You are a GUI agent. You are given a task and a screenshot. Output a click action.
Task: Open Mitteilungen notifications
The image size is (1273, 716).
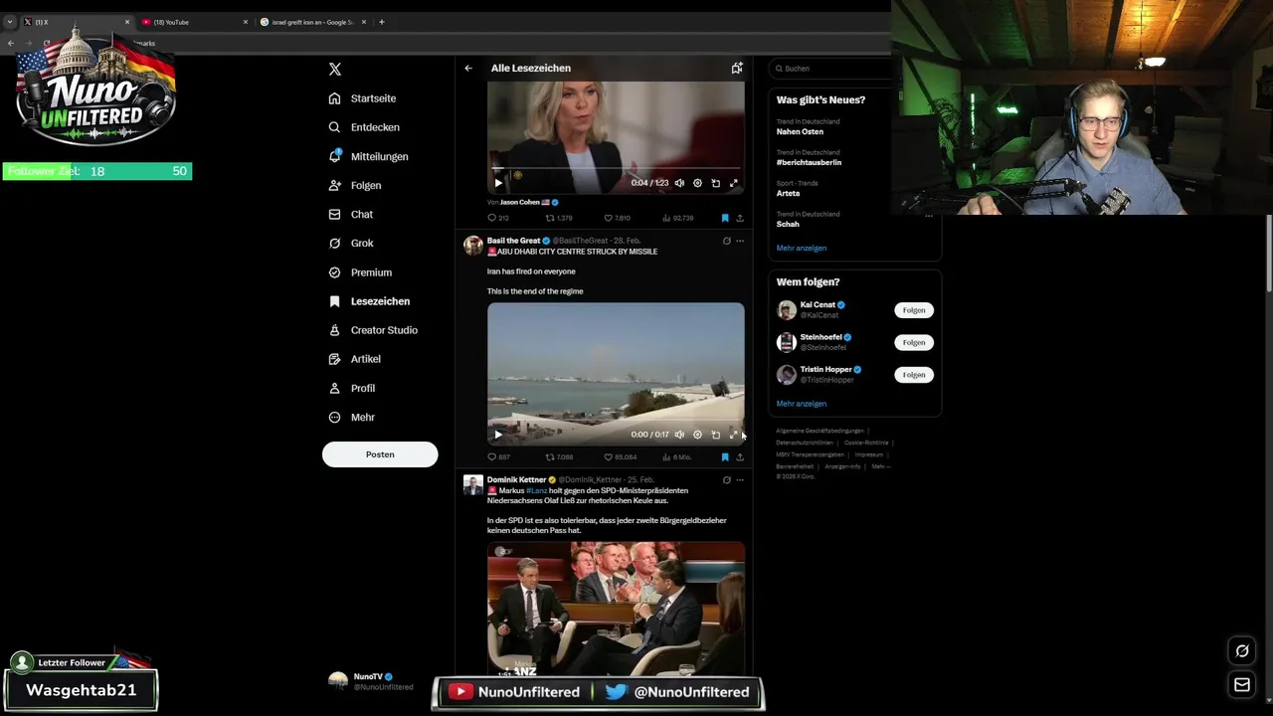368,156
